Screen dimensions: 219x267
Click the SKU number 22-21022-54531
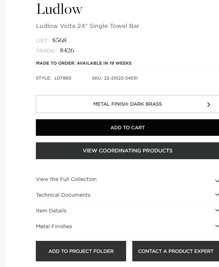pos(121,78)
